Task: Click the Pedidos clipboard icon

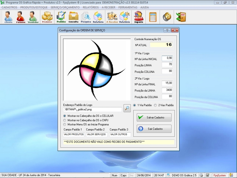Action: coord(61,17)
